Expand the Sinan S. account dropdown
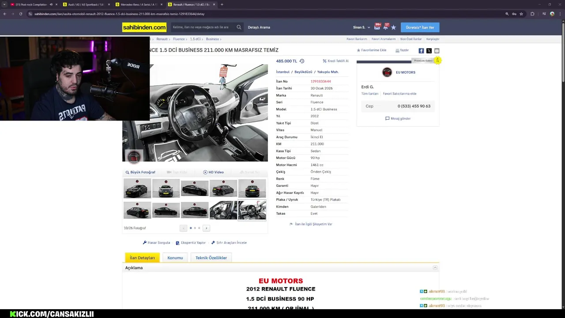The width and height of the screenshot is (565, 318). point(362,27)
